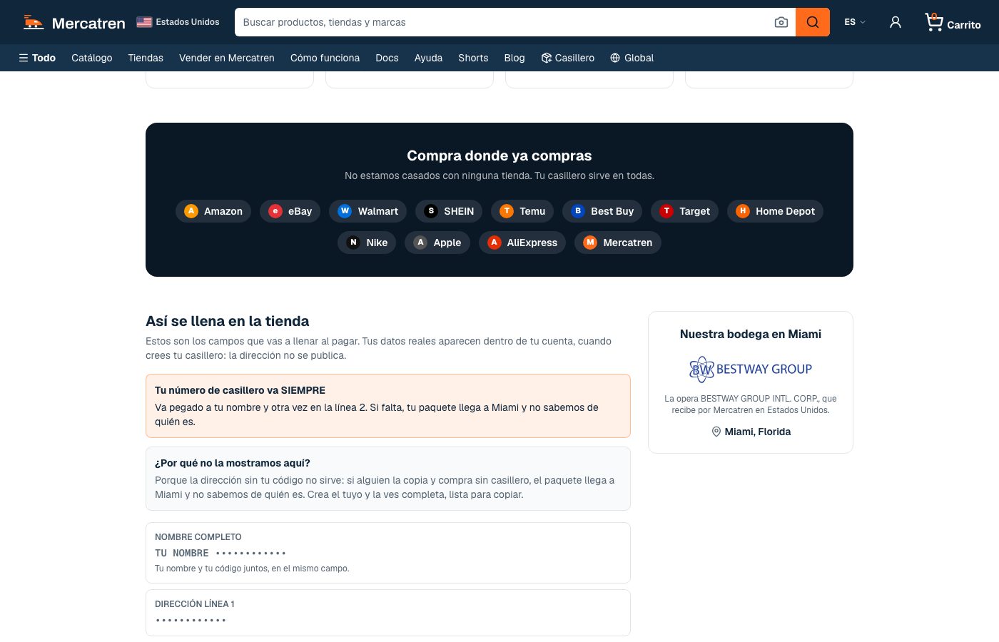Click the orange search magnifier button
The height and width of the screenshot is (642, 999).
(x=813, y=22)
